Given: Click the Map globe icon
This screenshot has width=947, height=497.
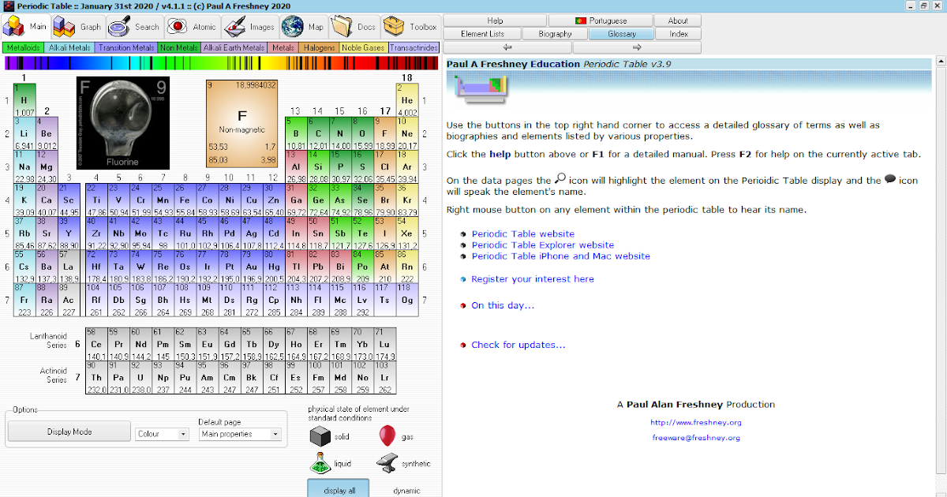Looking at the screenshot, I should (292, 26).
